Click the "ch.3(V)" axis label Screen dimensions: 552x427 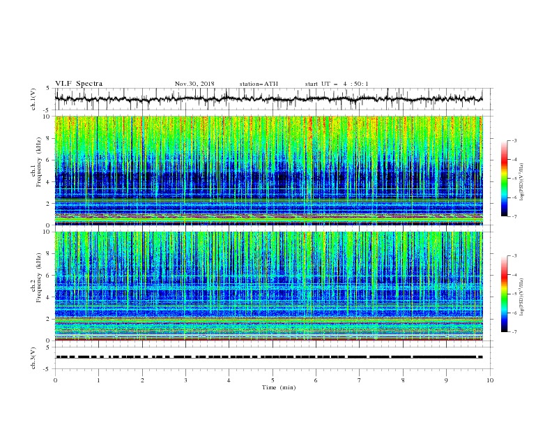tap(33, 358)
